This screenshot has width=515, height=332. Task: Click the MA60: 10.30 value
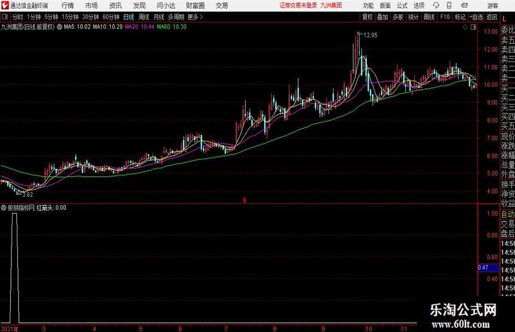tap(172, 27)
